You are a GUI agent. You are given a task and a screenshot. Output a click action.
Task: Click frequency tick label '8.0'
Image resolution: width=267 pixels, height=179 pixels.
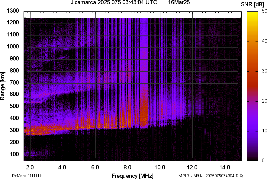point(127,168)
